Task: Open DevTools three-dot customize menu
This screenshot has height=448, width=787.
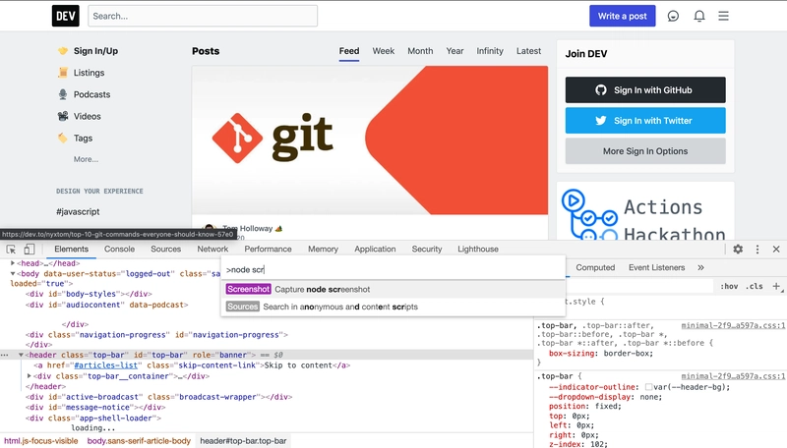Action: (757, 250)
